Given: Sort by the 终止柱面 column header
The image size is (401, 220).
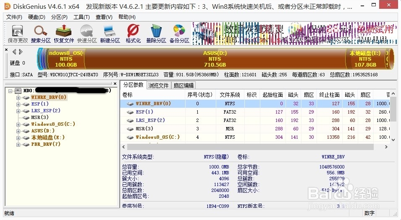Looking at the screenshot, I should tap(329, 95).
